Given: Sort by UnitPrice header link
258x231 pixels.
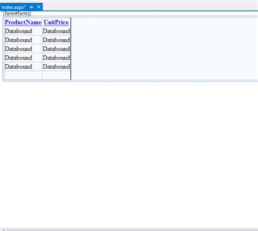Looking at the screenshot, I should tap(56, 22).
